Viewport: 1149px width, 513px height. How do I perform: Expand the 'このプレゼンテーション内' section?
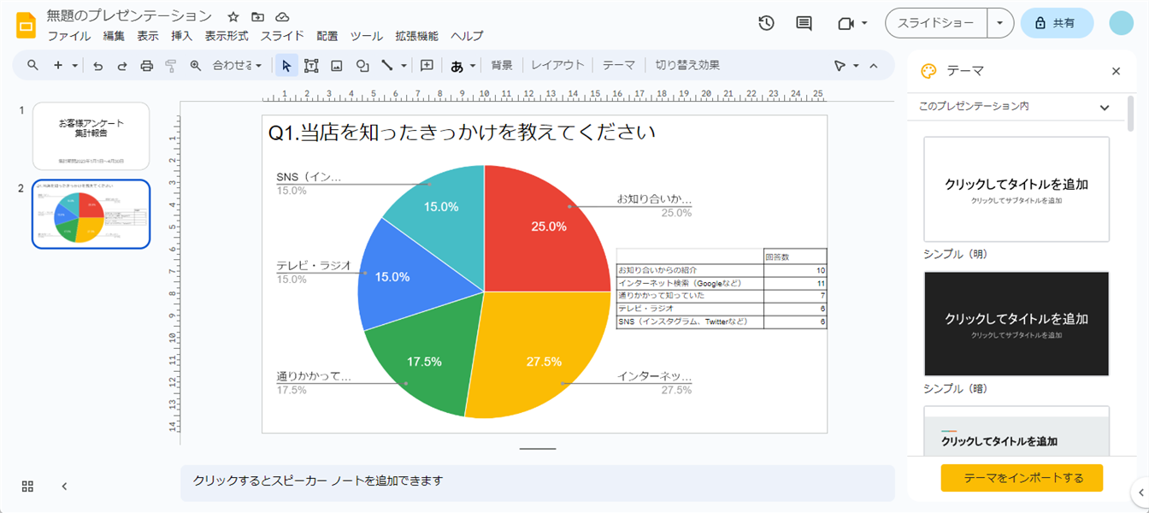(1104, 108)
